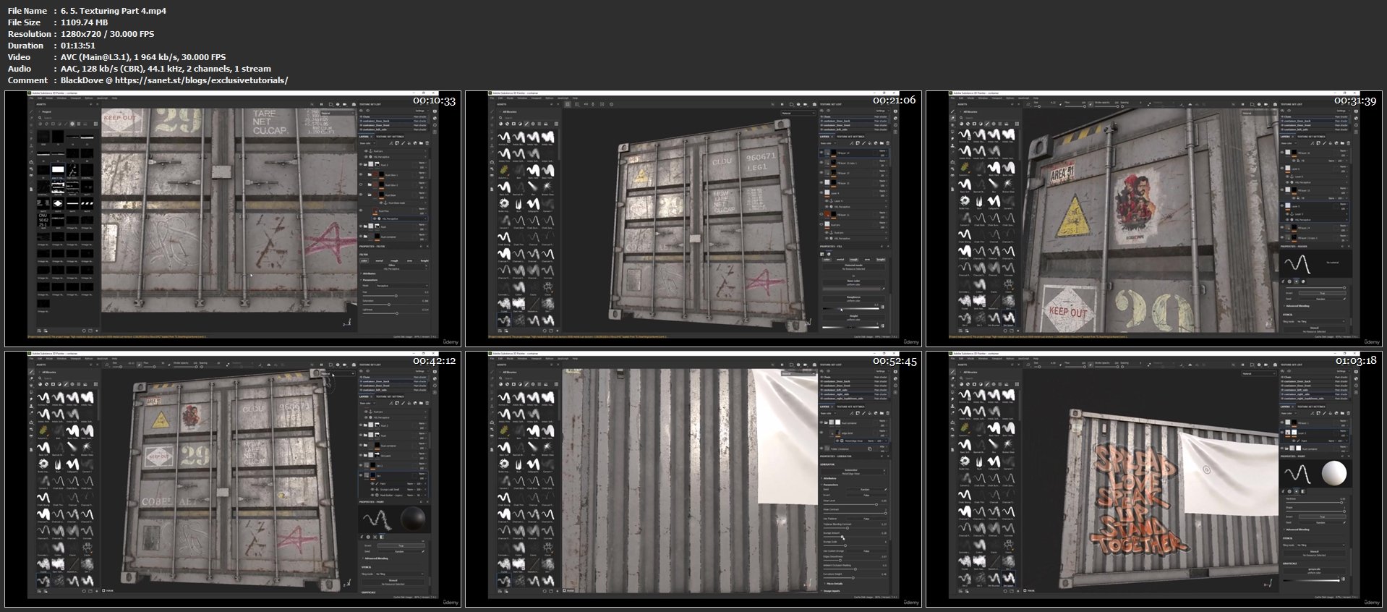
Task: Select the CNU 50.02 alpha thumbnail, 00:10:33 frame
Action: (x=43, y=218)
